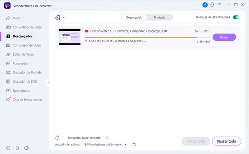Open the notifications bell icon
This screenshot has width=249, height=154.
(17, 148)
